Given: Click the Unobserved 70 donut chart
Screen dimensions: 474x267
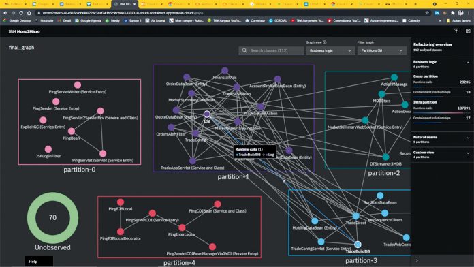Looking at the screenshot, I should (52, 218).
